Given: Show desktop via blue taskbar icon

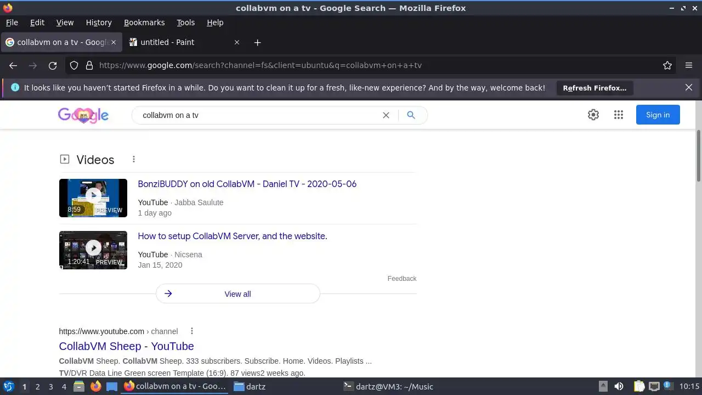Looking at the screenshot, I should click(112, 386).
